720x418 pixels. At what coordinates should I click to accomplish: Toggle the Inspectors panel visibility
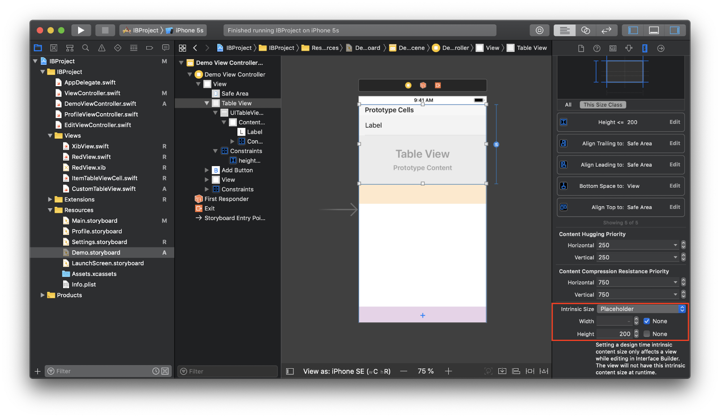point(675,30)
